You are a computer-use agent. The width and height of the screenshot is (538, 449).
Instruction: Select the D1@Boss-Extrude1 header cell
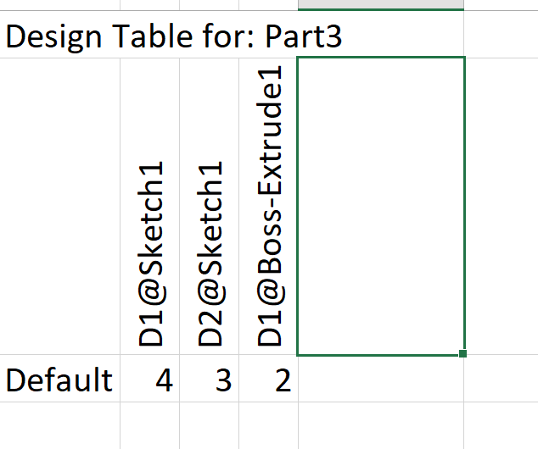(x=269, y=206)
